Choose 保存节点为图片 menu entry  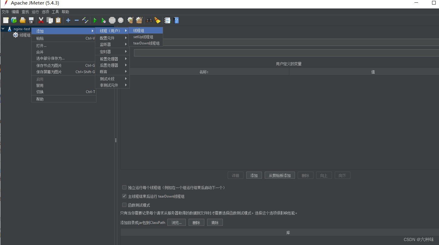pos(64,66)
